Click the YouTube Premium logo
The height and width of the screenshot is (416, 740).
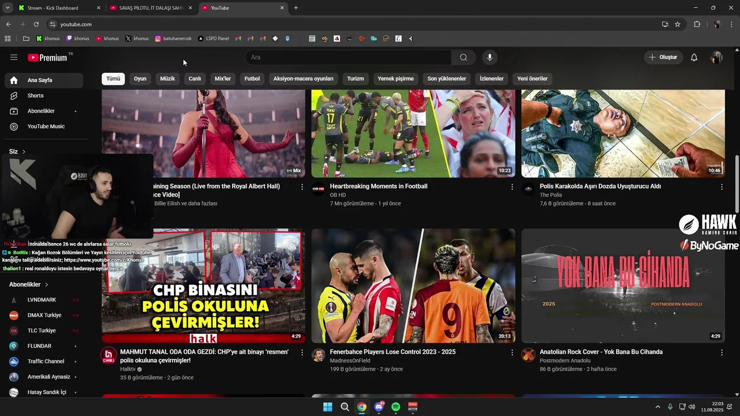tap(47, 57)
